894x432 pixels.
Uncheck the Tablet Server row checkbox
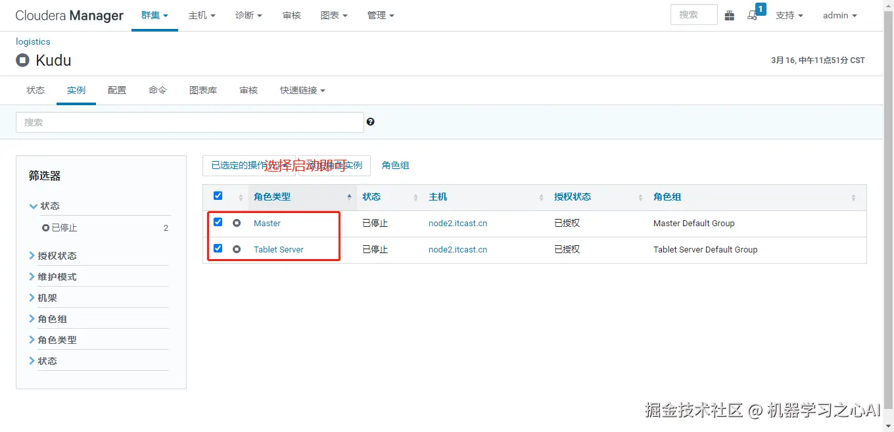point(218,249)
